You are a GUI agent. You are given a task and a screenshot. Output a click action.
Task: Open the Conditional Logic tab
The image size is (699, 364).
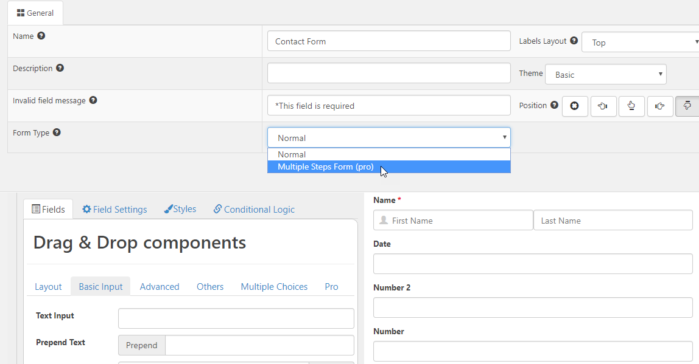(254, 209)
